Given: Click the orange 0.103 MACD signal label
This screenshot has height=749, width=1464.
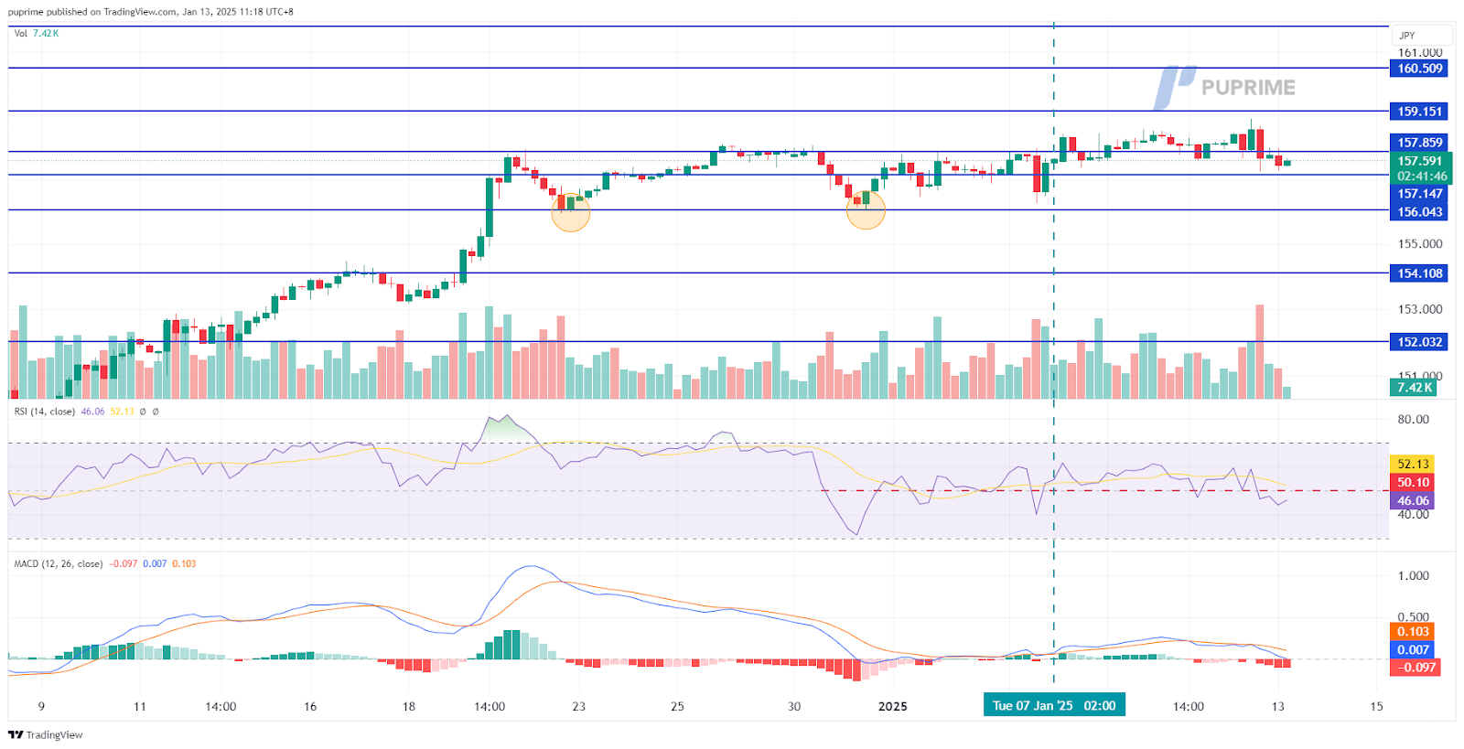Looking at the screenshot, I should pos(1413,632).
